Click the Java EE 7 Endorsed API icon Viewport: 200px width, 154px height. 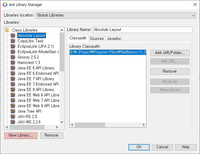[x=13, y=84]
